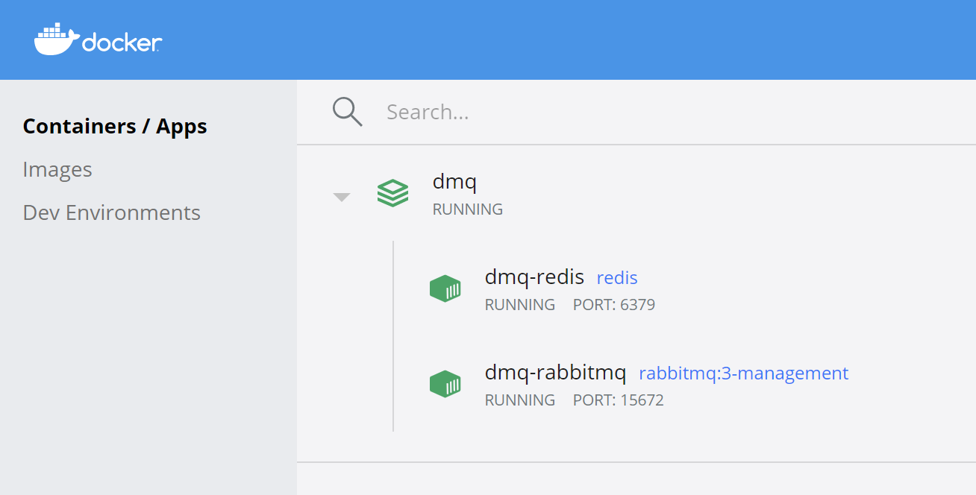This screenshot has width=976, height=495.
Task: Click the dmq-redis container name
Action: point(534,277)
